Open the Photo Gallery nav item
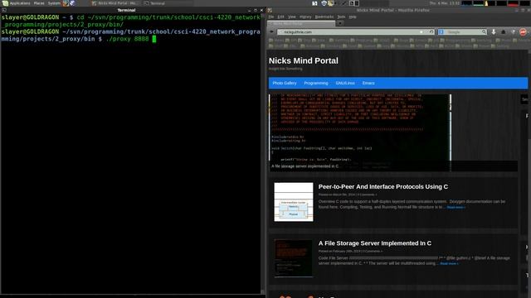Image resolution: width=531 pixels, height=298 pixels. (285, 83)
